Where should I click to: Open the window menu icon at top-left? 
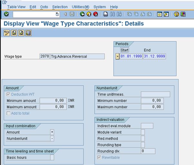[x=5, y=2]
